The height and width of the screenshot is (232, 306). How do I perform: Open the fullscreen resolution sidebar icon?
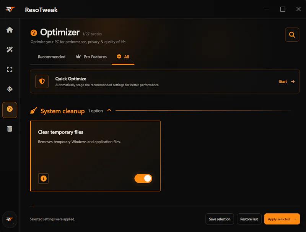pyautogui.click(x=10, y=69)
